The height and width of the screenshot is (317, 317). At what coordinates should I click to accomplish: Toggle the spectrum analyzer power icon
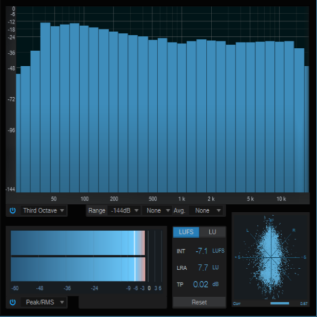(x=12, y=210)
